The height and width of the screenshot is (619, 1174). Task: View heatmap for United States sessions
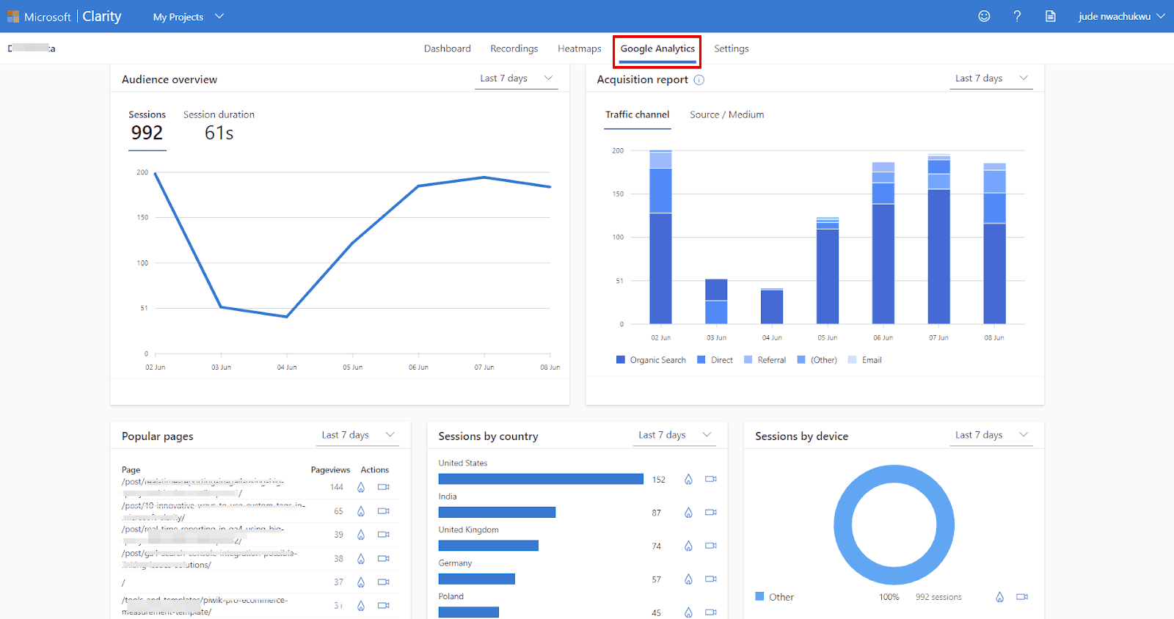[688, 480]
